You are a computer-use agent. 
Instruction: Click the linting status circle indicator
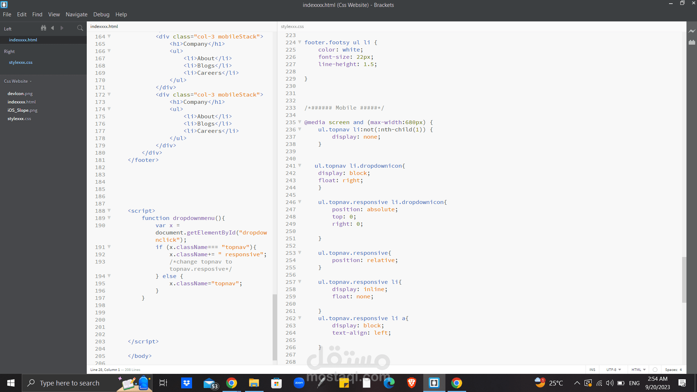pyautogui.click(x=655, y=369)
